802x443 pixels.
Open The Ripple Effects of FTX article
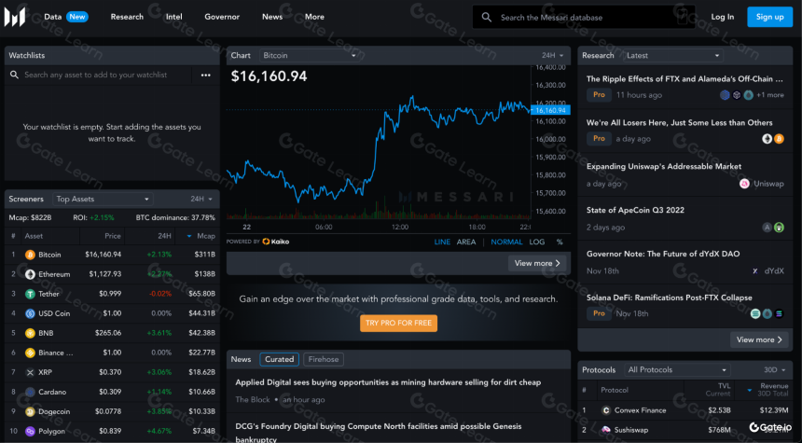[684, 79]
